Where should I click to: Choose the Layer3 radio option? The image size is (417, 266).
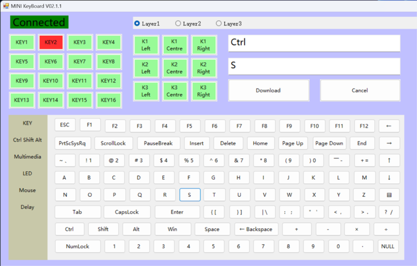coord(219,23)
